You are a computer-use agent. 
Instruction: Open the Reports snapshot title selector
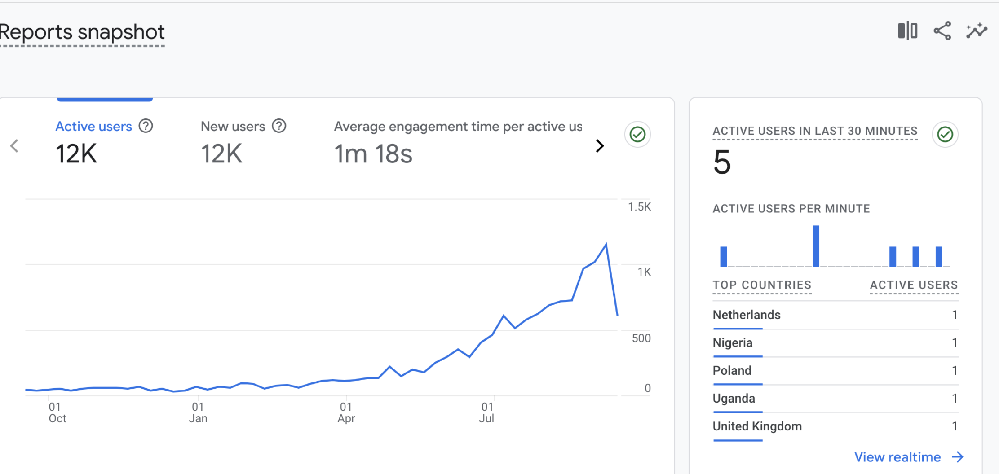82,32
